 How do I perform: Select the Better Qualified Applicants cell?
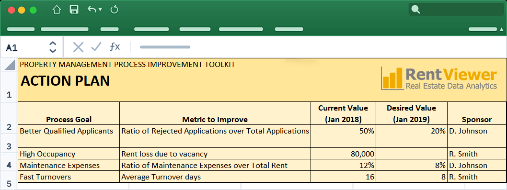pyautogui.click(x=69, y=136)
